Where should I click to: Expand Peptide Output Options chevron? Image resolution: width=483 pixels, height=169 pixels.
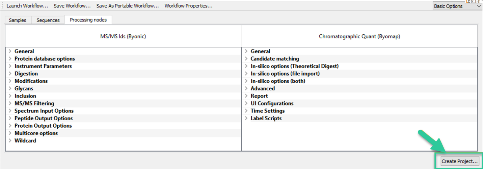pos(10,118)
